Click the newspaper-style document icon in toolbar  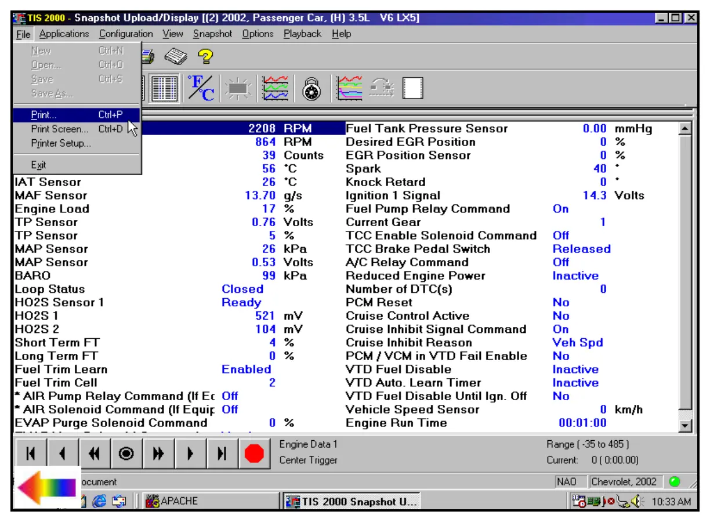click(176, 56)
